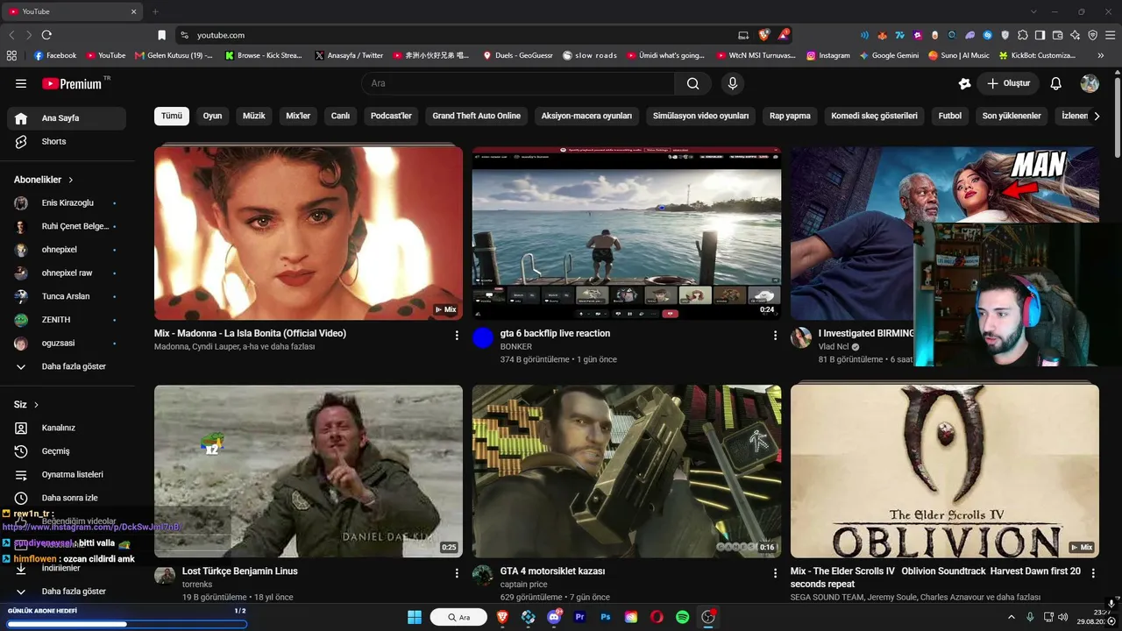1122x631 pixels.
Task: Launch Premiere Pro from the taskbar
Action: coord(579,617)
